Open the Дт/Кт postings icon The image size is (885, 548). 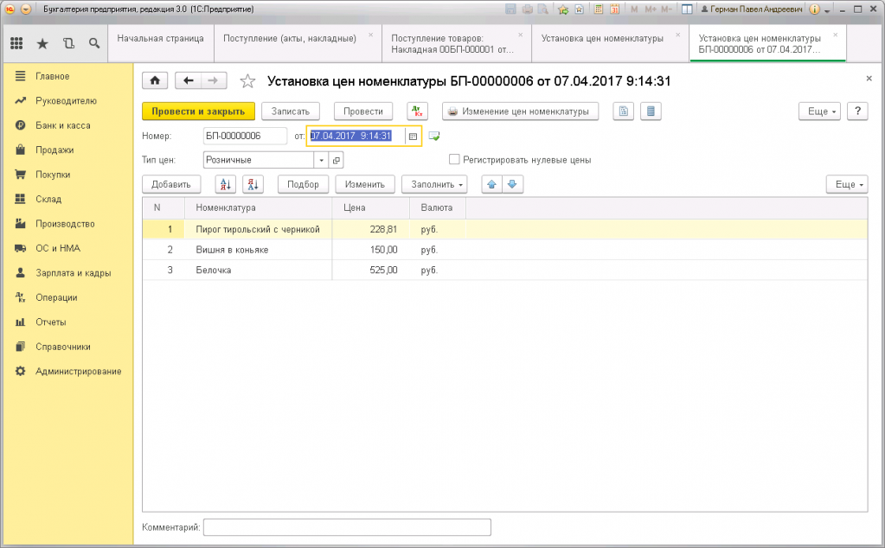pos(418,112)
